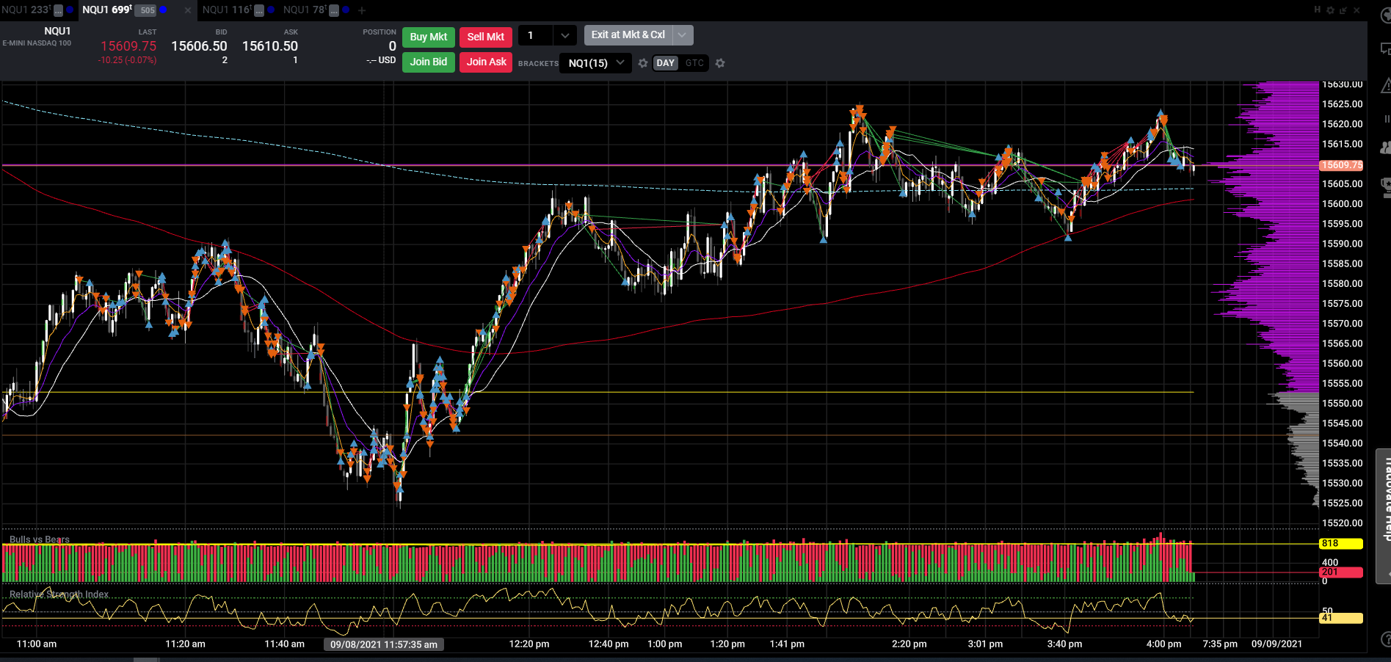1391x662 pixels.
Task: Click the Sell Mkt button
Action: pyautogui.click(x=485, y=37)
